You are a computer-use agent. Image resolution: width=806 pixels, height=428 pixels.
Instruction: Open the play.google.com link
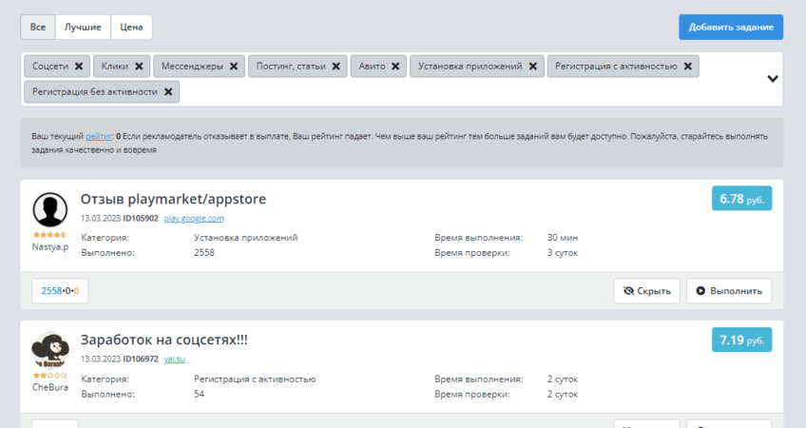point(194,219)
